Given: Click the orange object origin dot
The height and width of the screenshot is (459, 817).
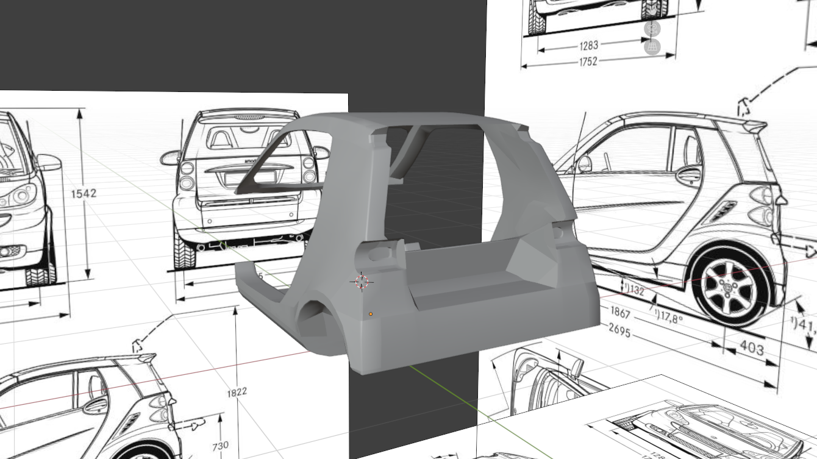Looking at the screenshot, I should coord(371,315).
